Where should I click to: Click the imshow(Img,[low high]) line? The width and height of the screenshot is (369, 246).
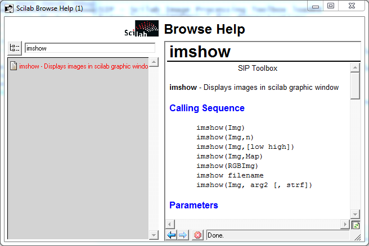[245, 147]
